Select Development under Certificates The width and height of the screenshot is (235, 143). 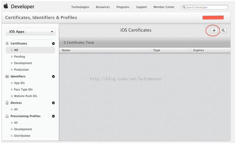pos(23,63)
